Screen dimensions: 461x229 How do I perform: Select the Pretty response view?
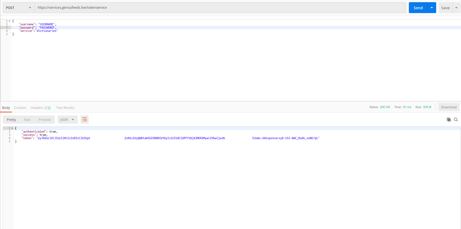[x=11, y=120]
